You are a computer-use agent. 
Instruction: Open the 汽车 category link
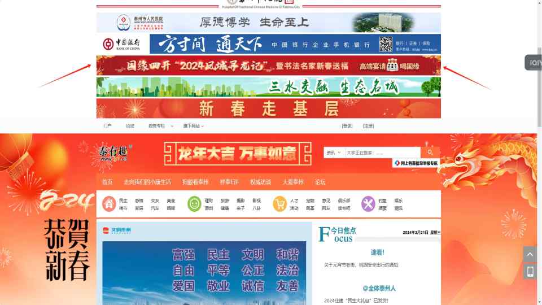(x=155, y=208)
